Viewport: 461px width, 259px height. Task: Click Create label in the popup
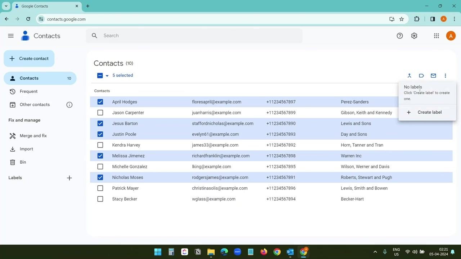coord(427,112)
